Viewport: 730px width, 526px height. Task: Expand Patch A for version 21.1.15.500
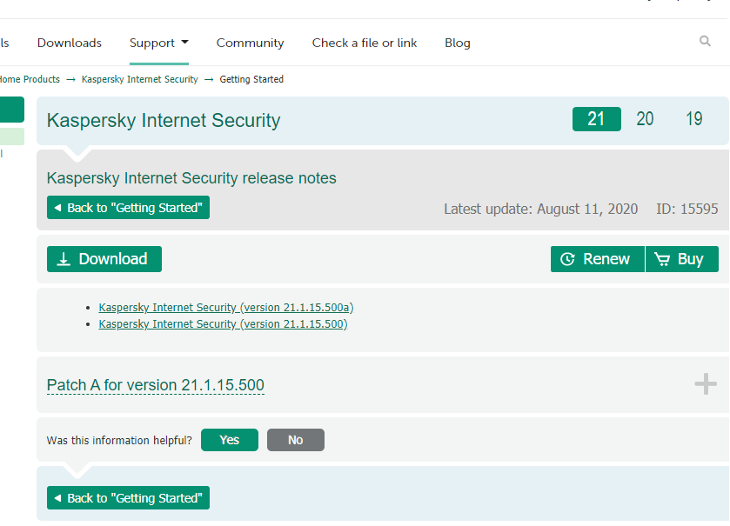click(x=156, y=385)
